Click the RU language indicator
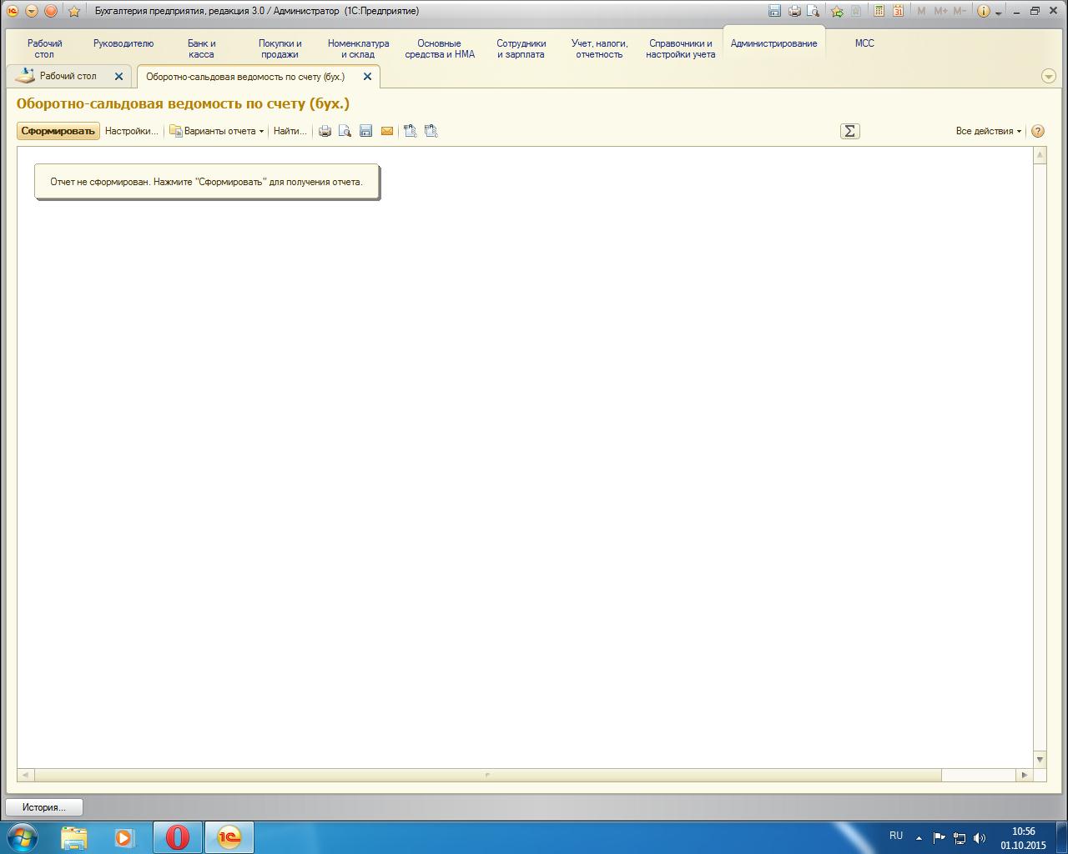Viewport: 1068px width, 854px height. [896, 836]
